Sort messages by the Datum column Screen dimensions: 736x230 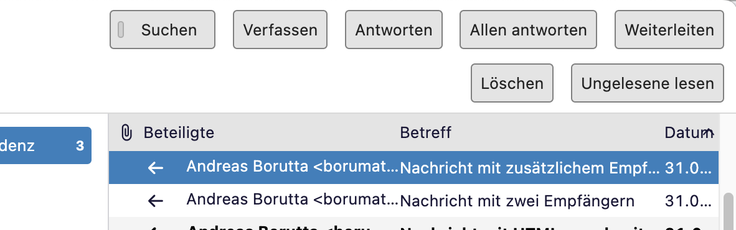(683, 132)
